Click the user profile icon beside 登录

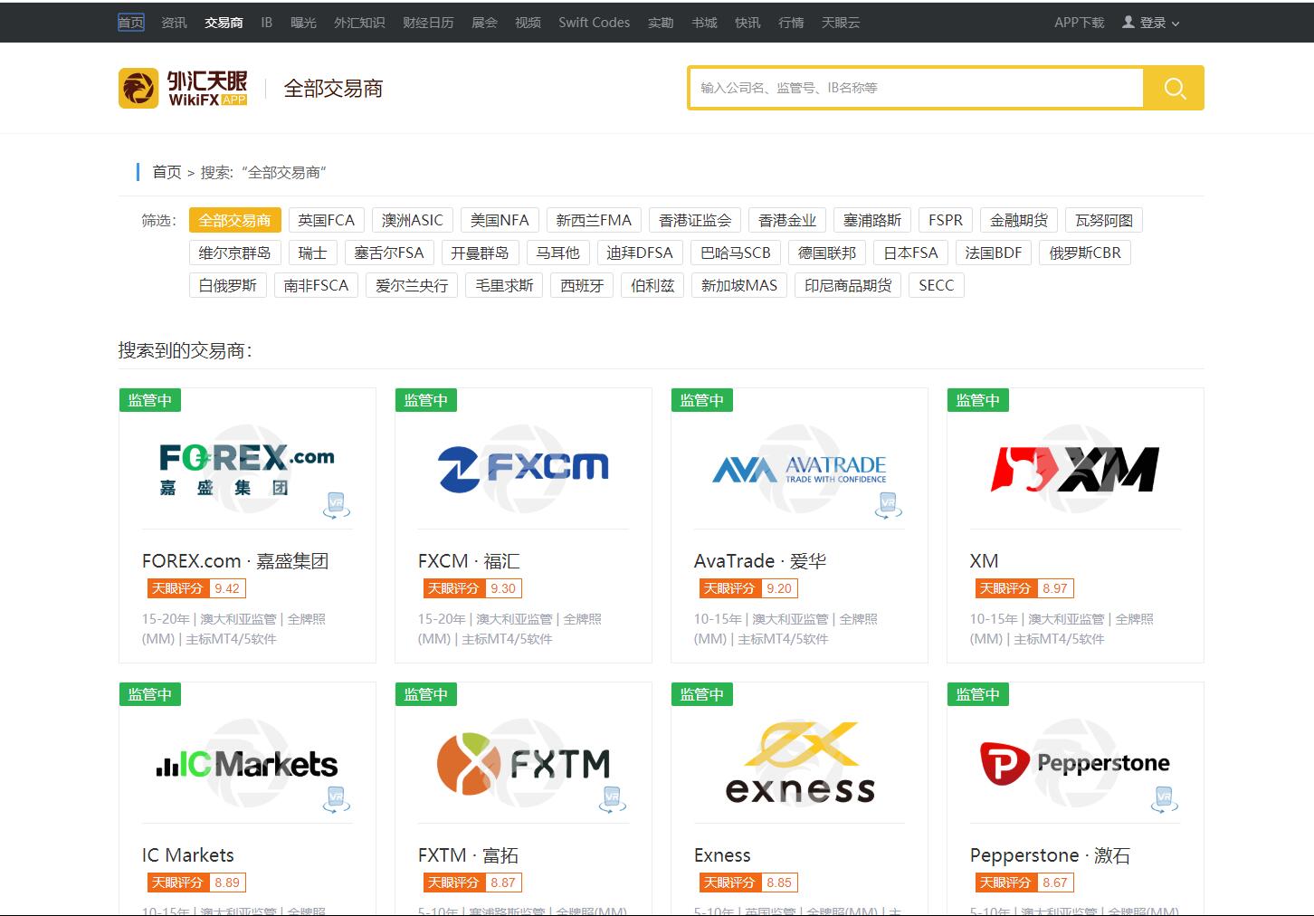pos(1128,22)
